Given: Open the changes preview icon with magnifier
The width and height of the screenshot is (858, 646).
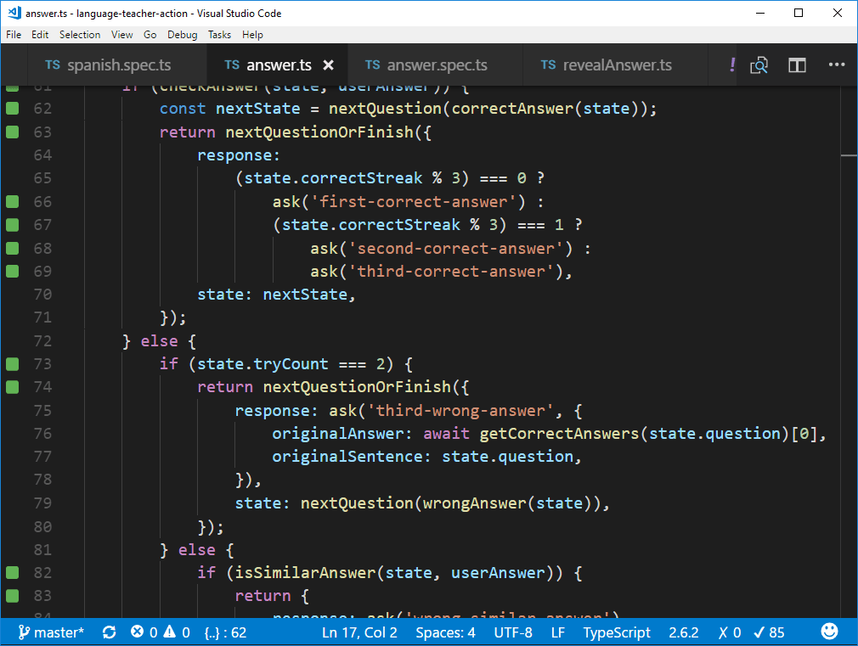Looking at the screenshot, I should [759, 65].
